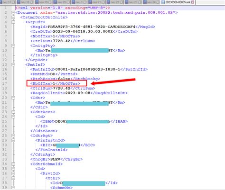
Task: Select the neu 1 tab
Action: 79,2
